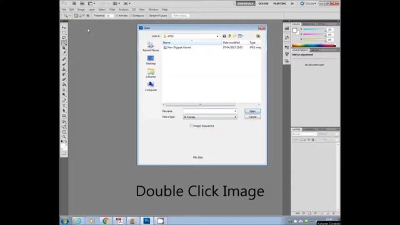
Task: Go to Desktop location
Action: point(151,60)
